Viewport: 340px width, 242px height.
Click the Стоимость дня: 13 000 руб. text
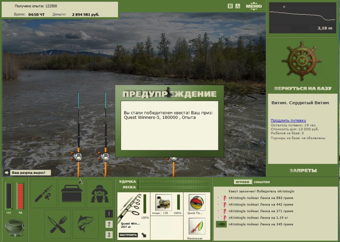click(x=295, y=129)
